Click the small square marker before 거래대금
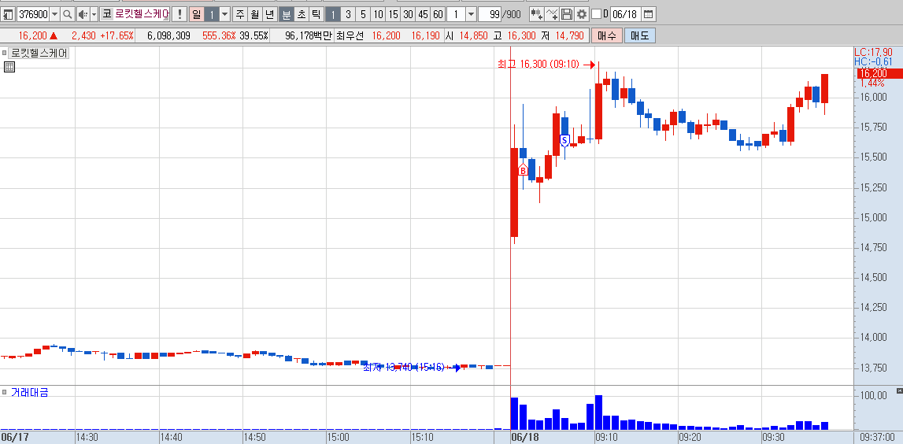 point(6,392)
